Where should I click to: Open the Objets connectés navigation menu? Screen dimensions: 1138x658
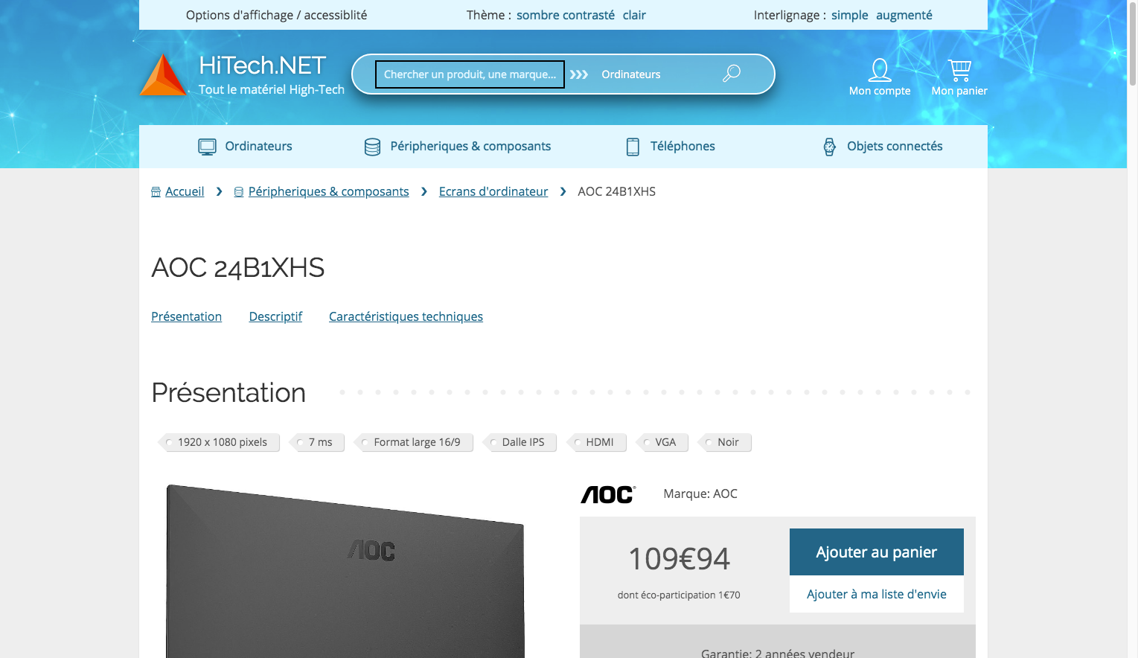883,147
